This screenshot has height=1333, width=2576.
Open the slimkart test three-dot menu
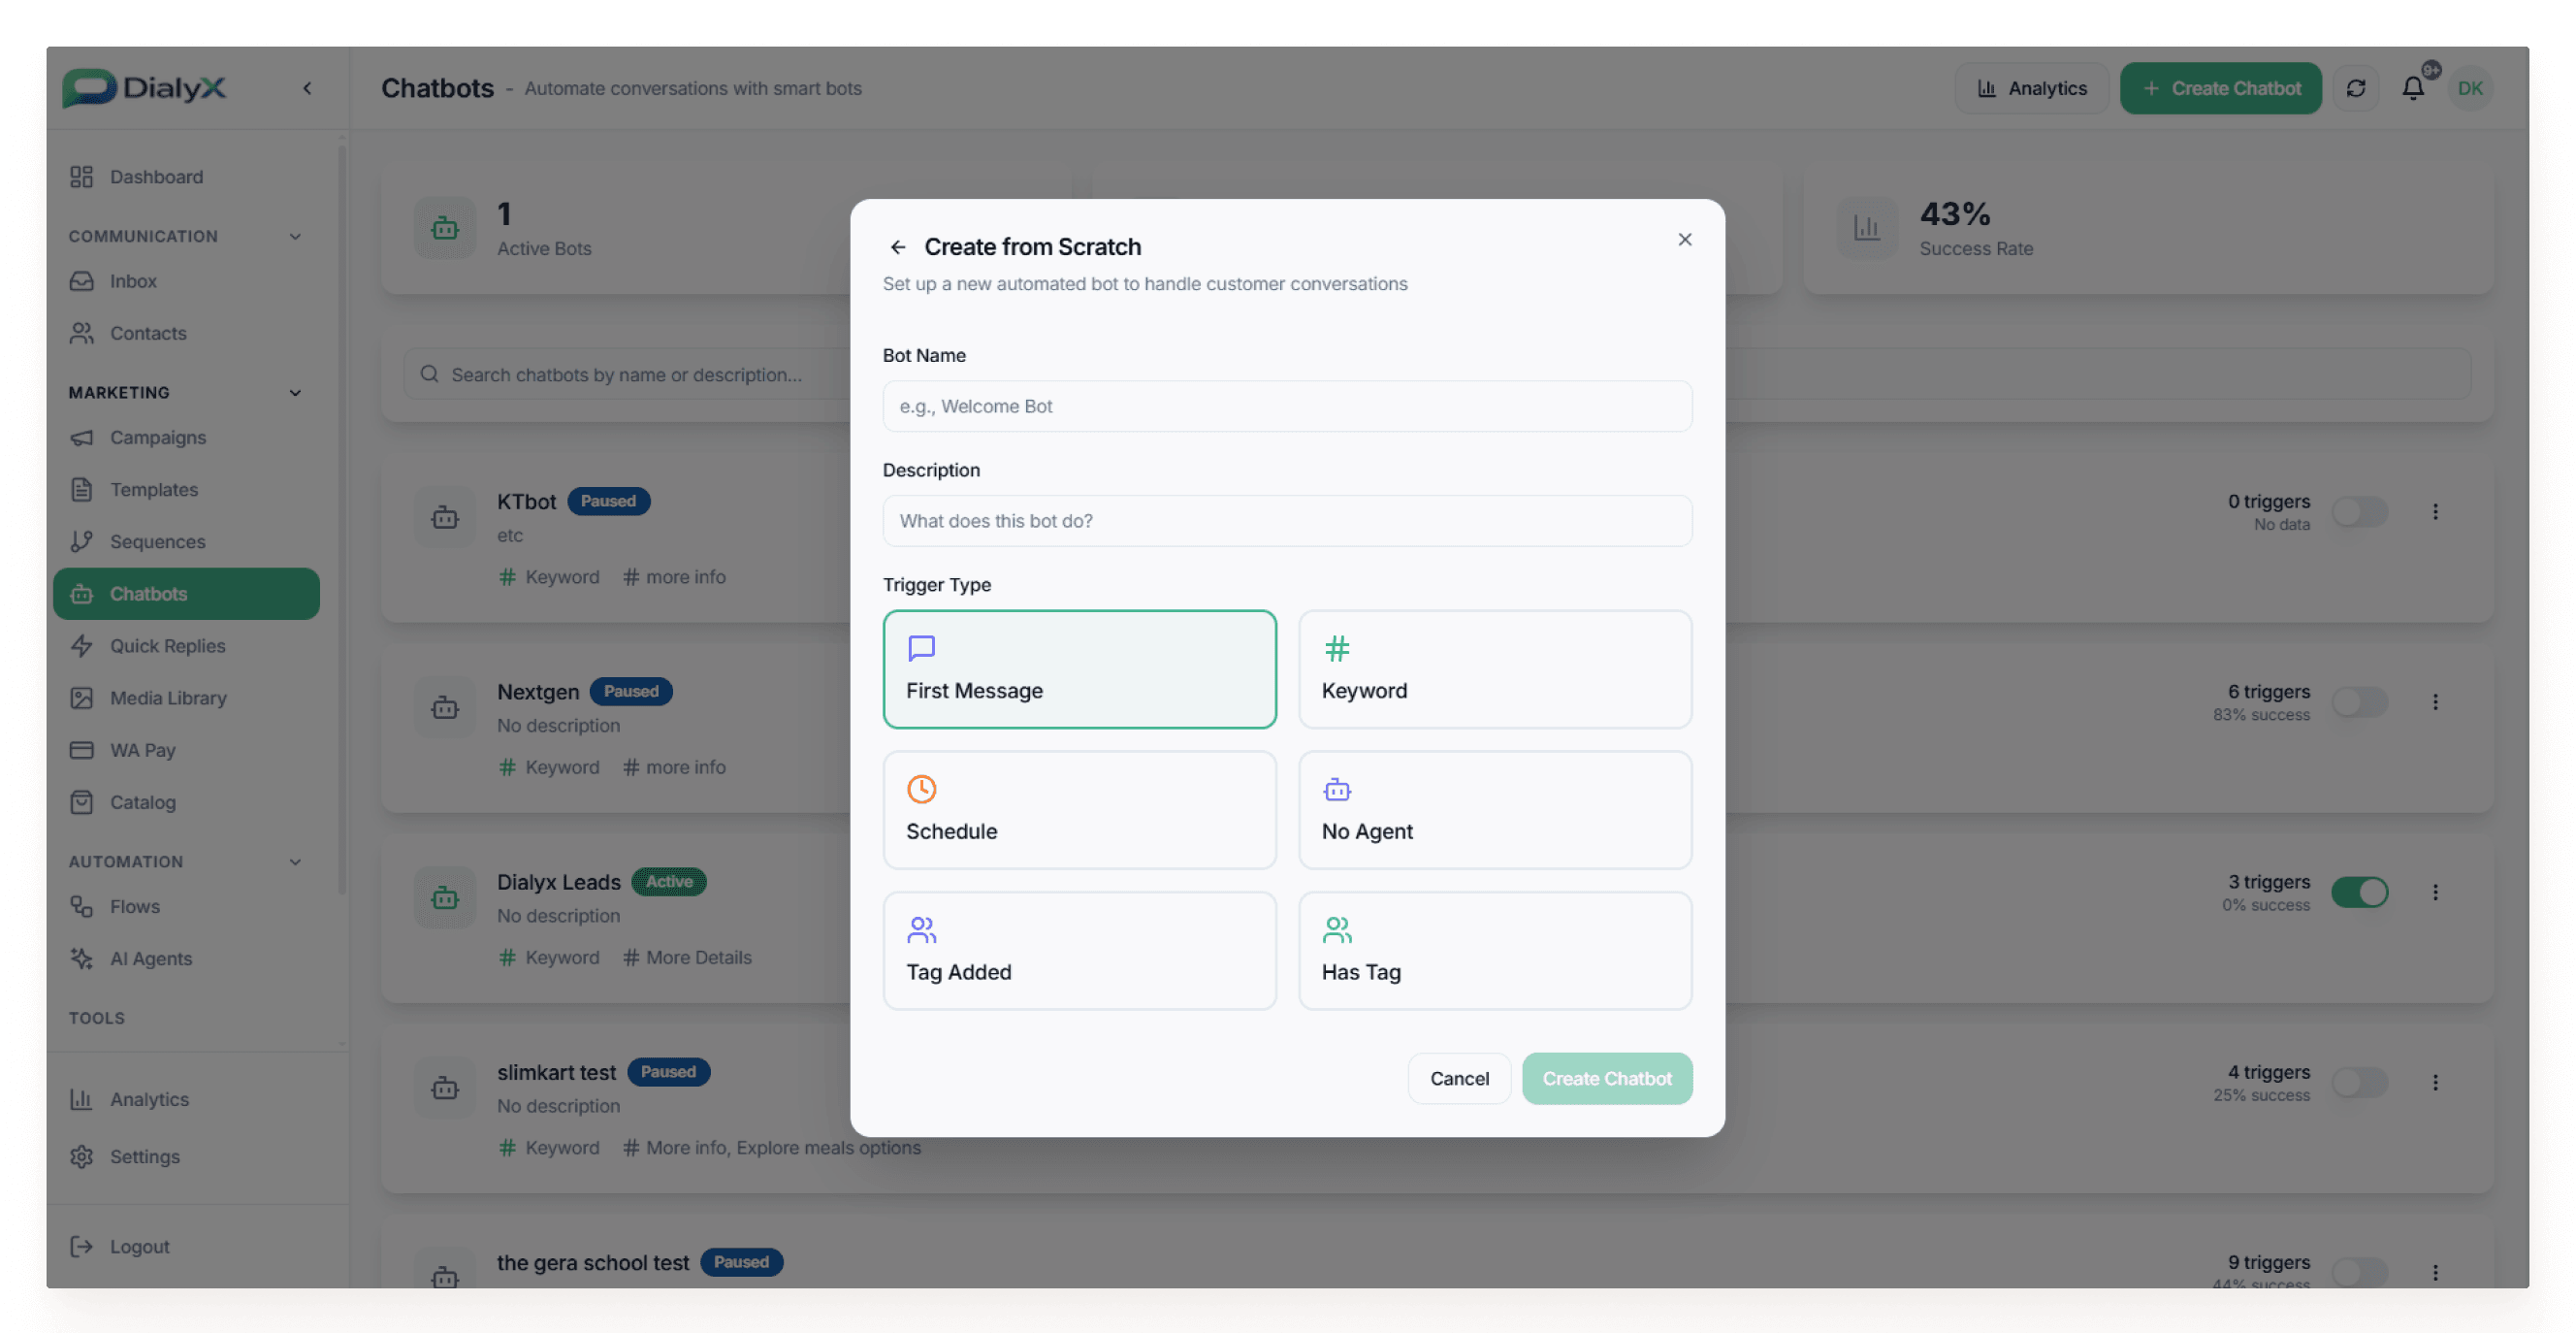[2435, 1082]
